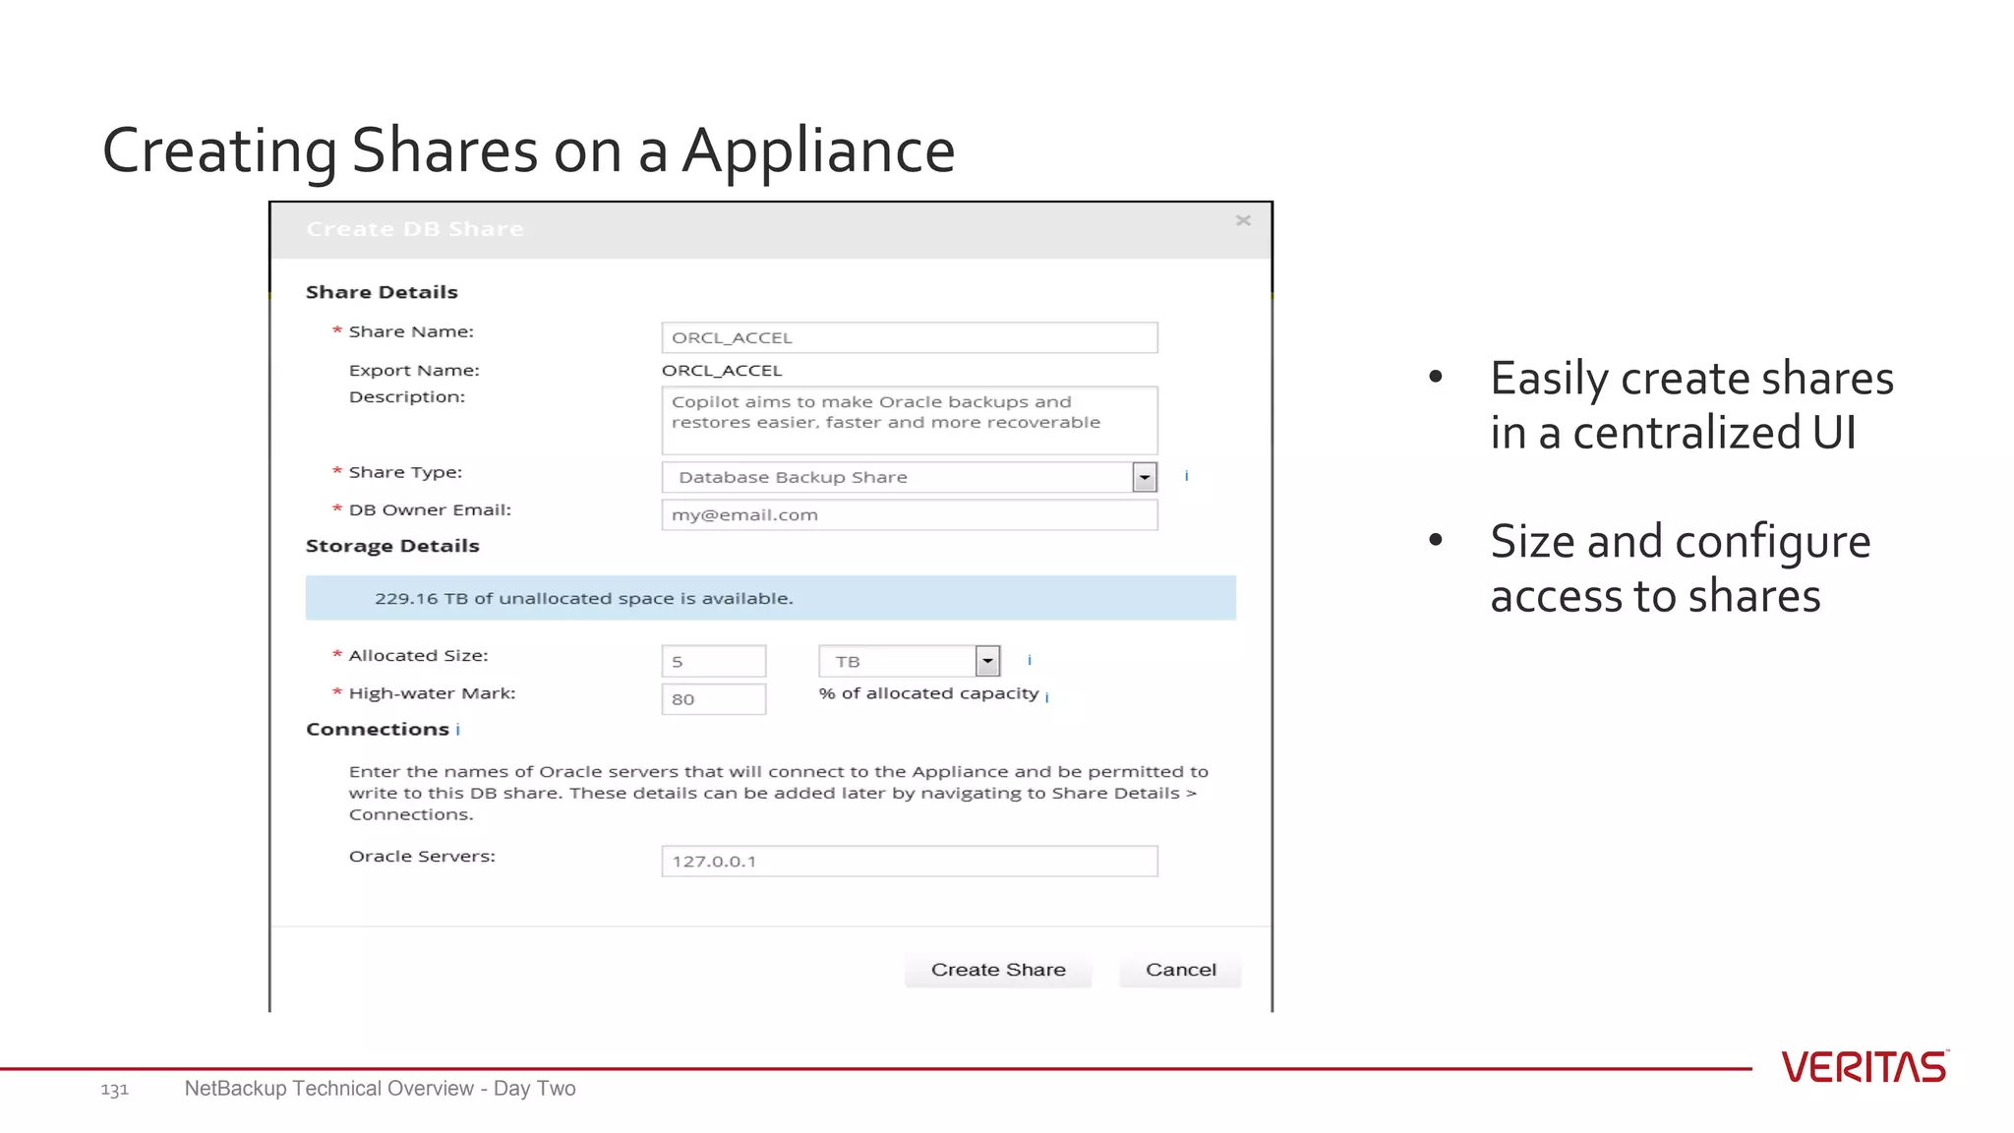Click the Share Name input field
This screenshot has width=2014, height=1133.
[910, 337]
